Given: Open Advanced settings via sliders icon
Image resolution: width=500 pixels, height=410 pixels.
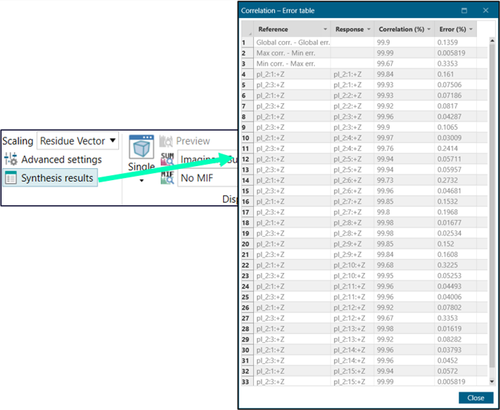Looking at the screenshot, I should [x=11, y=159].
